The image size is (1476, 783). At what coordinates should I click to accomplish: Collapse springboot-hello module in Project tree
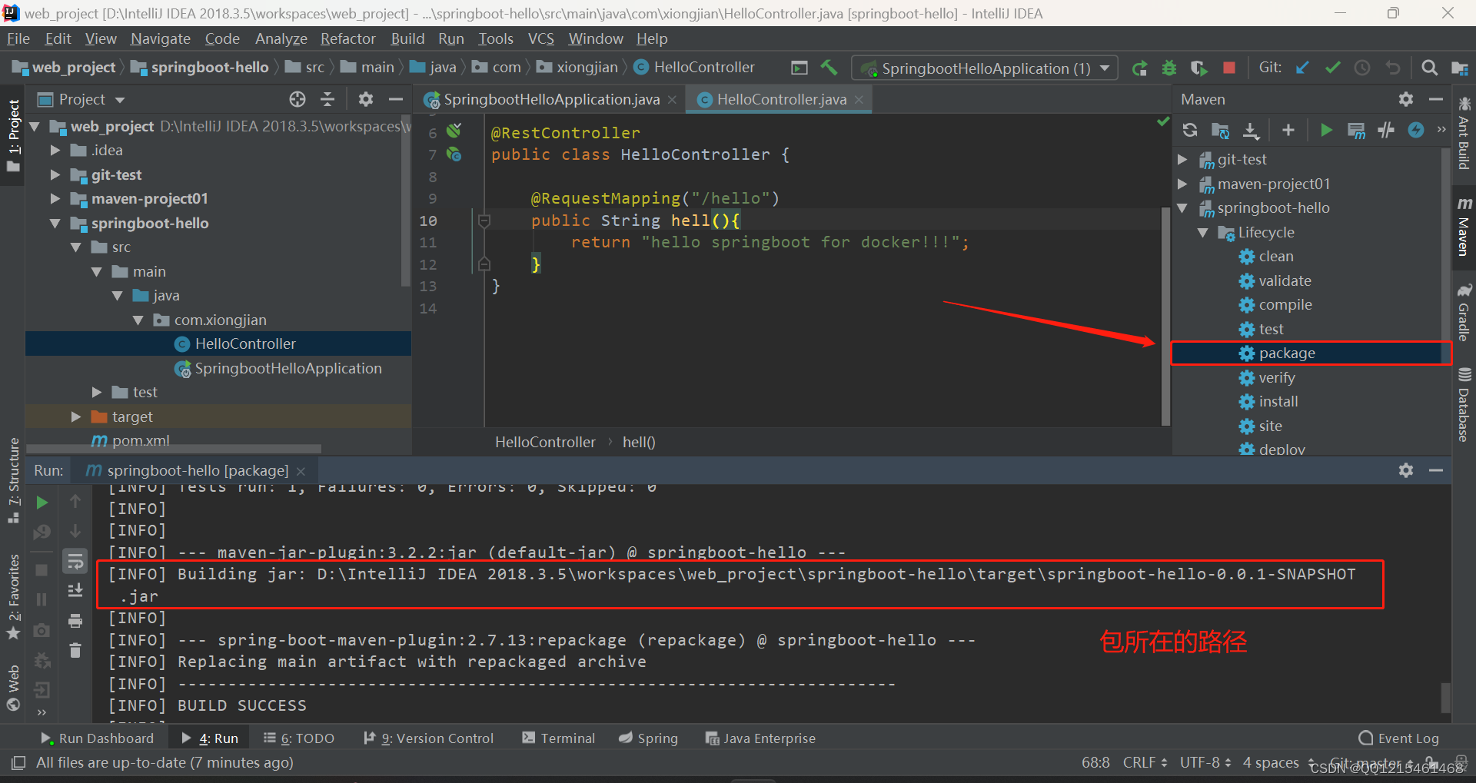[x=55, y=224]
